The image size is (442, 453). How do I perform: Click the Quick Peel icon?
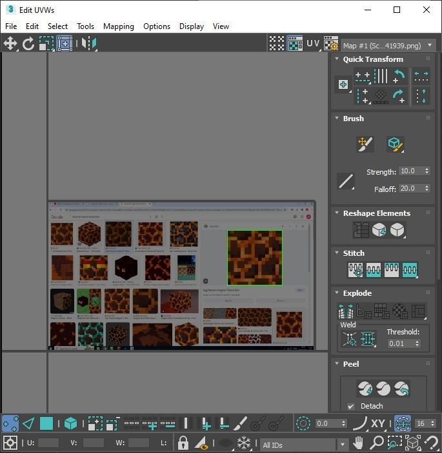click(x=365, y=389)
